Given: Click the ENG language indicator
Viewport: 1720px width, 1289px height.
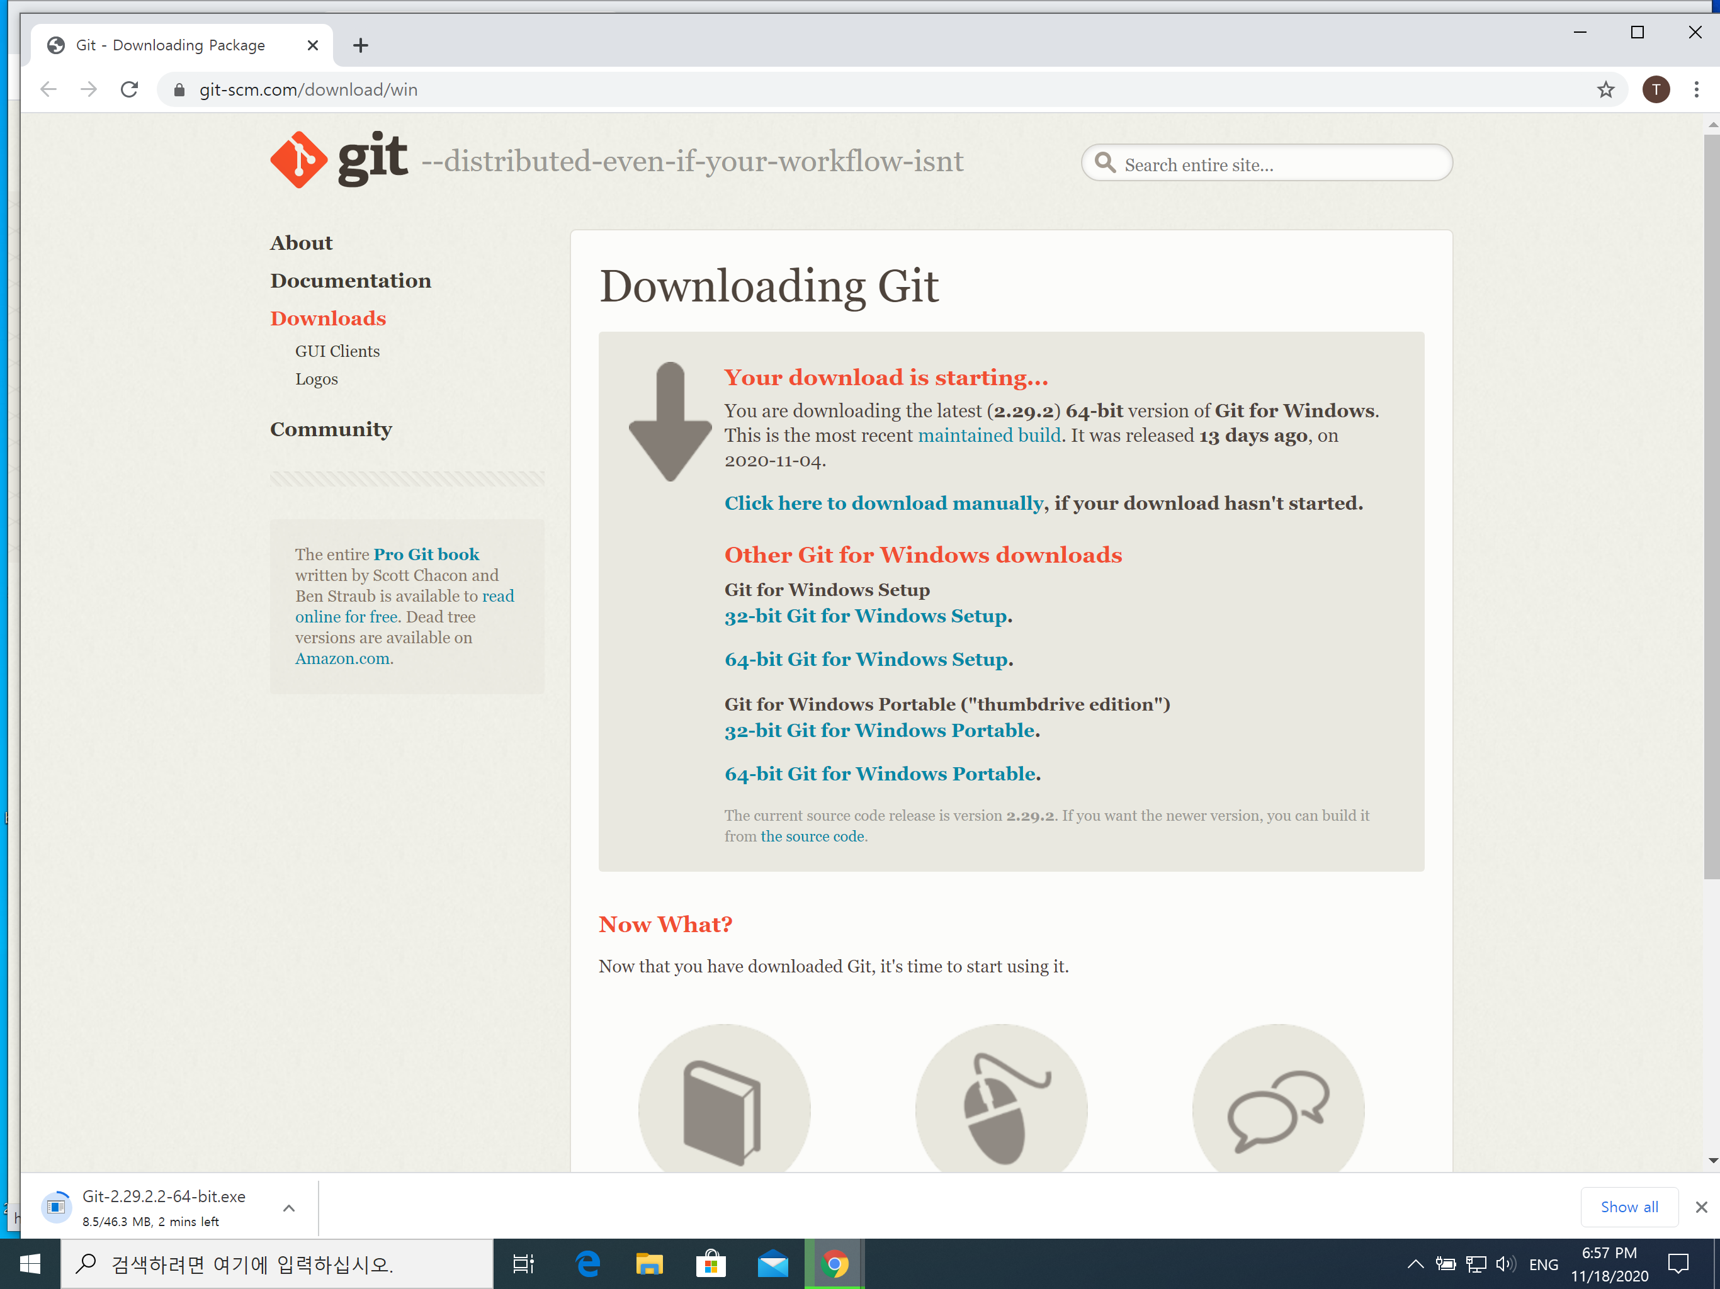Looking at the screenshot, I should point(1542,1264).
